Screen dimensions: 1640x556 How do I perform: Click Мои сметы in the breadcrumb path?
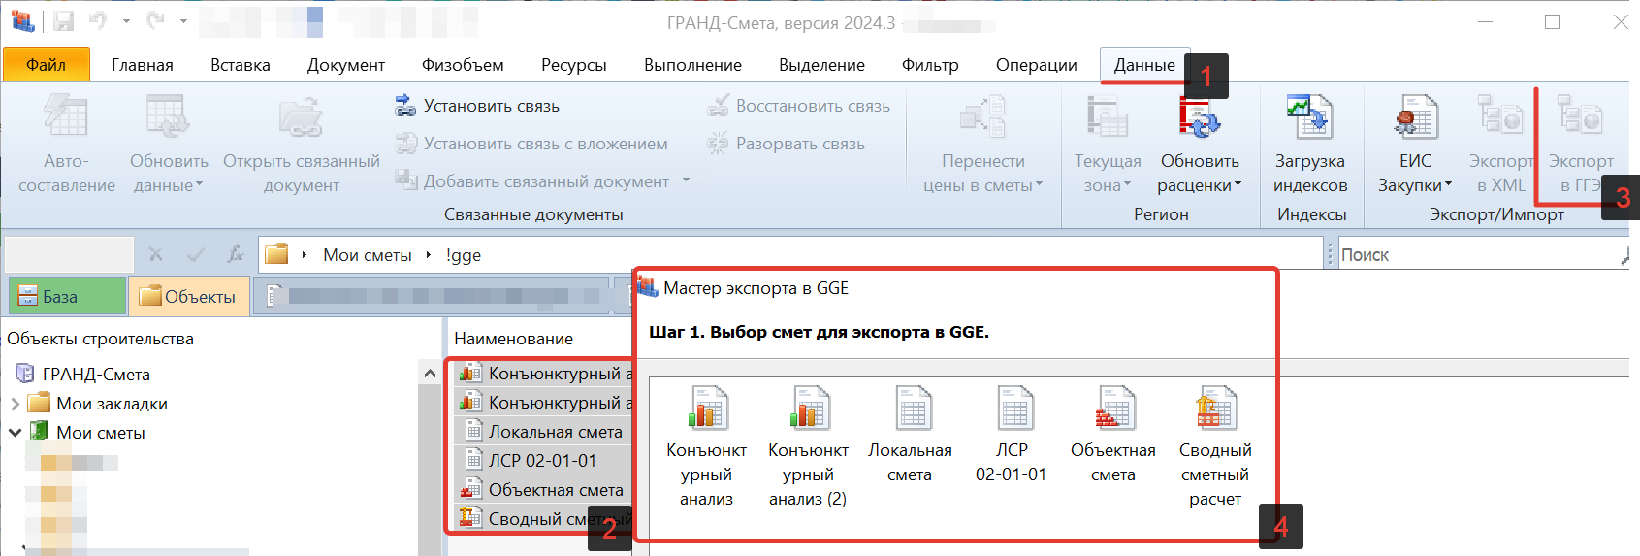(368, 255)
